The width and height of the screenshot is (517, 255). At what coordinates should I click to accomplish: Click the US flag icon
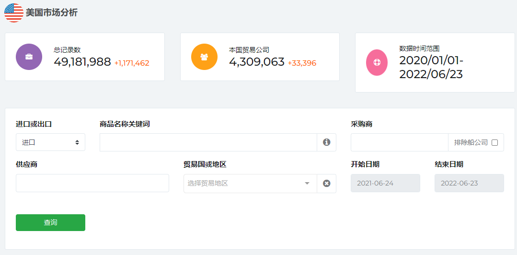[14, 13]
